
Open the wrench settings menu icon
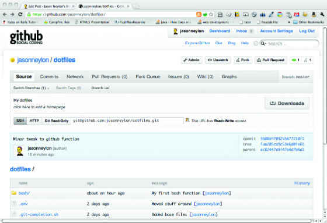click(322, 15)
